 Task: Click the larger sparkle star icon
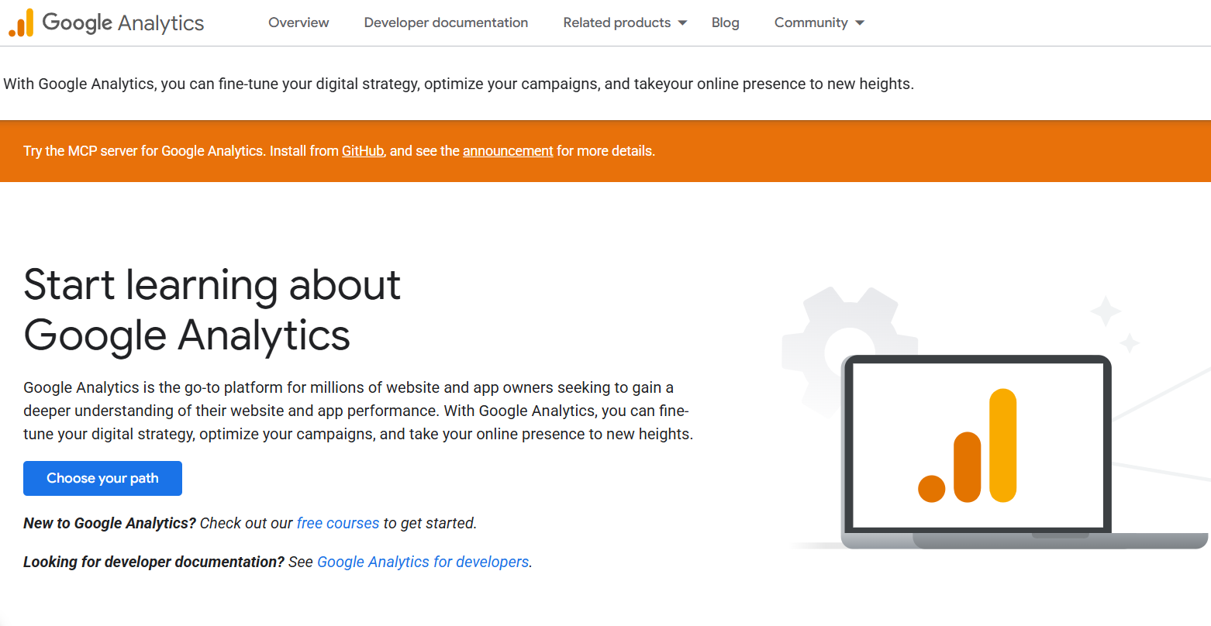pos(1106,311)
